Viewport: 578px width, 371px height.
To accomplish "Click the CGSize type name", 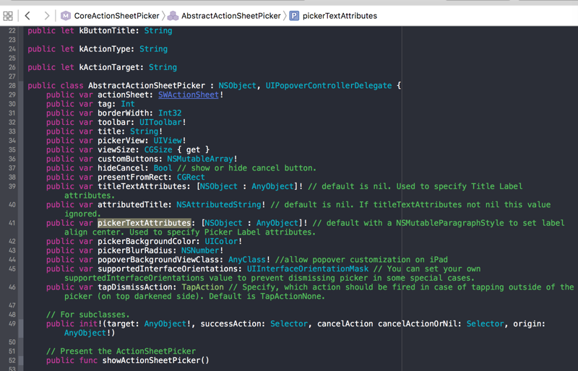I will (158, 149).
